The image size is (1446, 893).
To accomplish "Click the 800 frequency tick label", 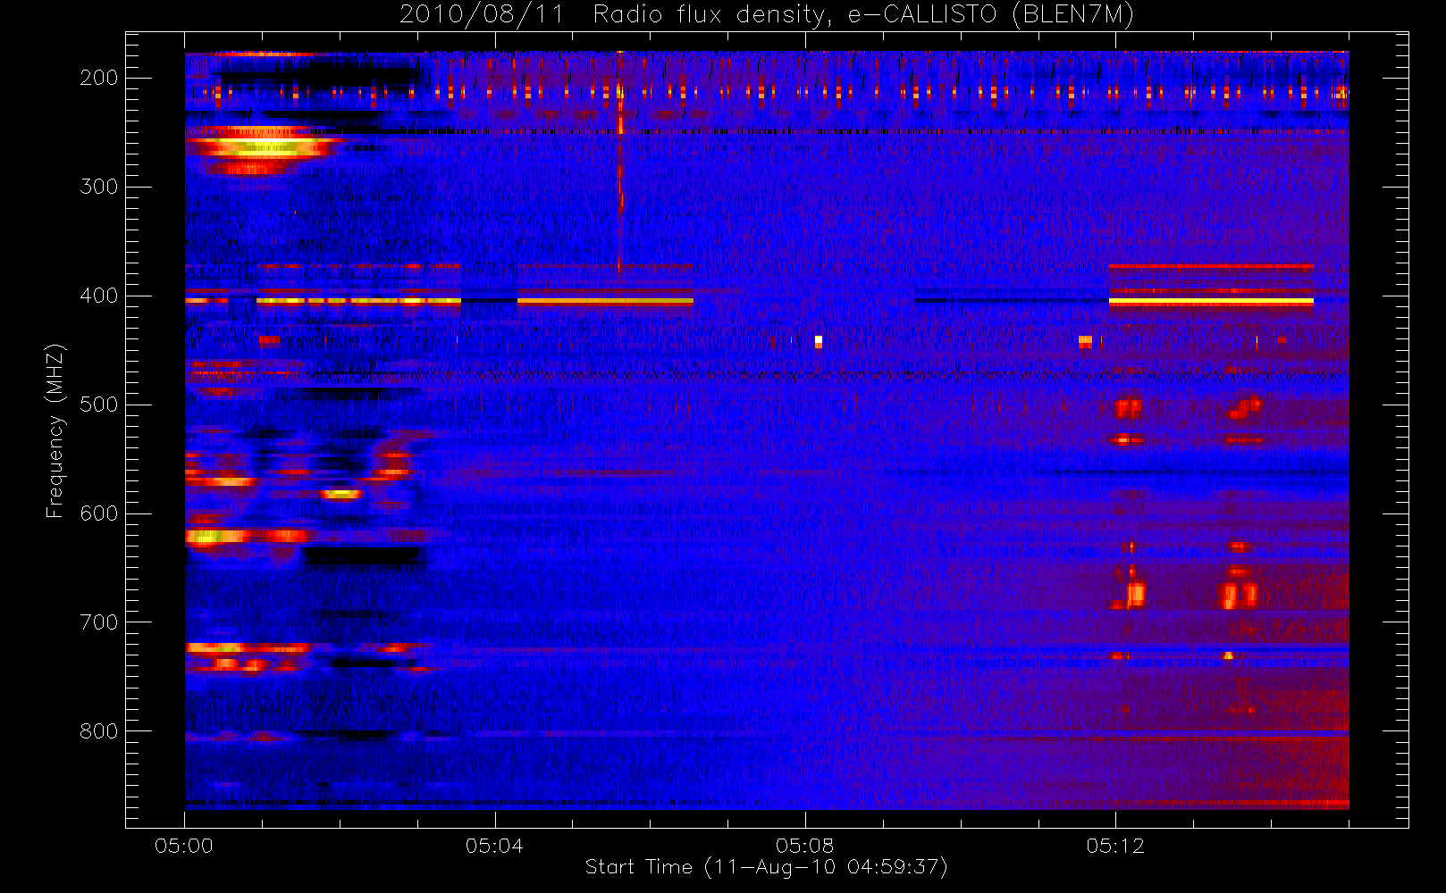I will pos(99,731).
